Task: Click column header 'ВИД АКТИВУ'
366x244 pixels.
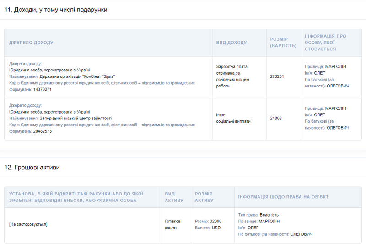Action: tap(174, 197)
